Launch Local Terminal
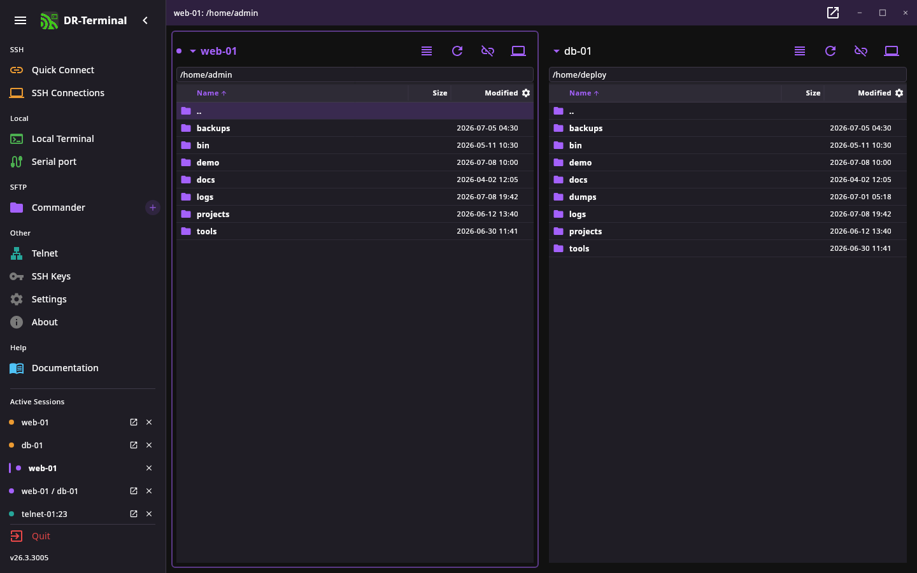 [83, 139]
